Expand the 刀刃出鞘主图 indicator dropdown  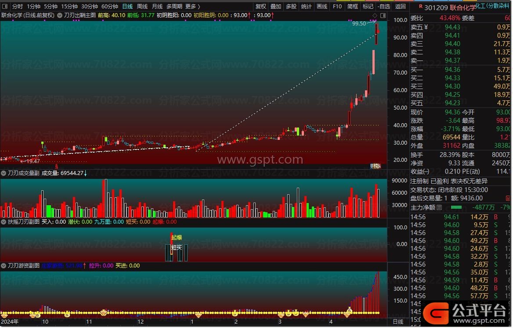point(60,15)
